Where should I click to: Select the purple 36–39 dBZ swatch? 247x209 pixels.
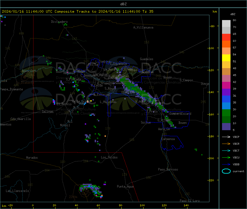coord(226,92)
